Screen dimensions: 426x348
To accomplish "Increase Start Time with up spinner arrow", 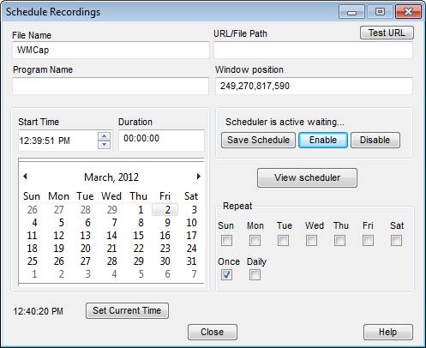I will [x=105, y=136].
